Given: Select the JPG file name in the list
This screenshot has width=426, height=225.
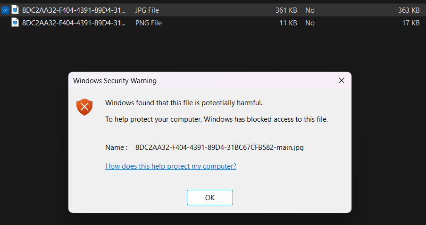Looking at the screenshot, I should [x=74, y=10].
